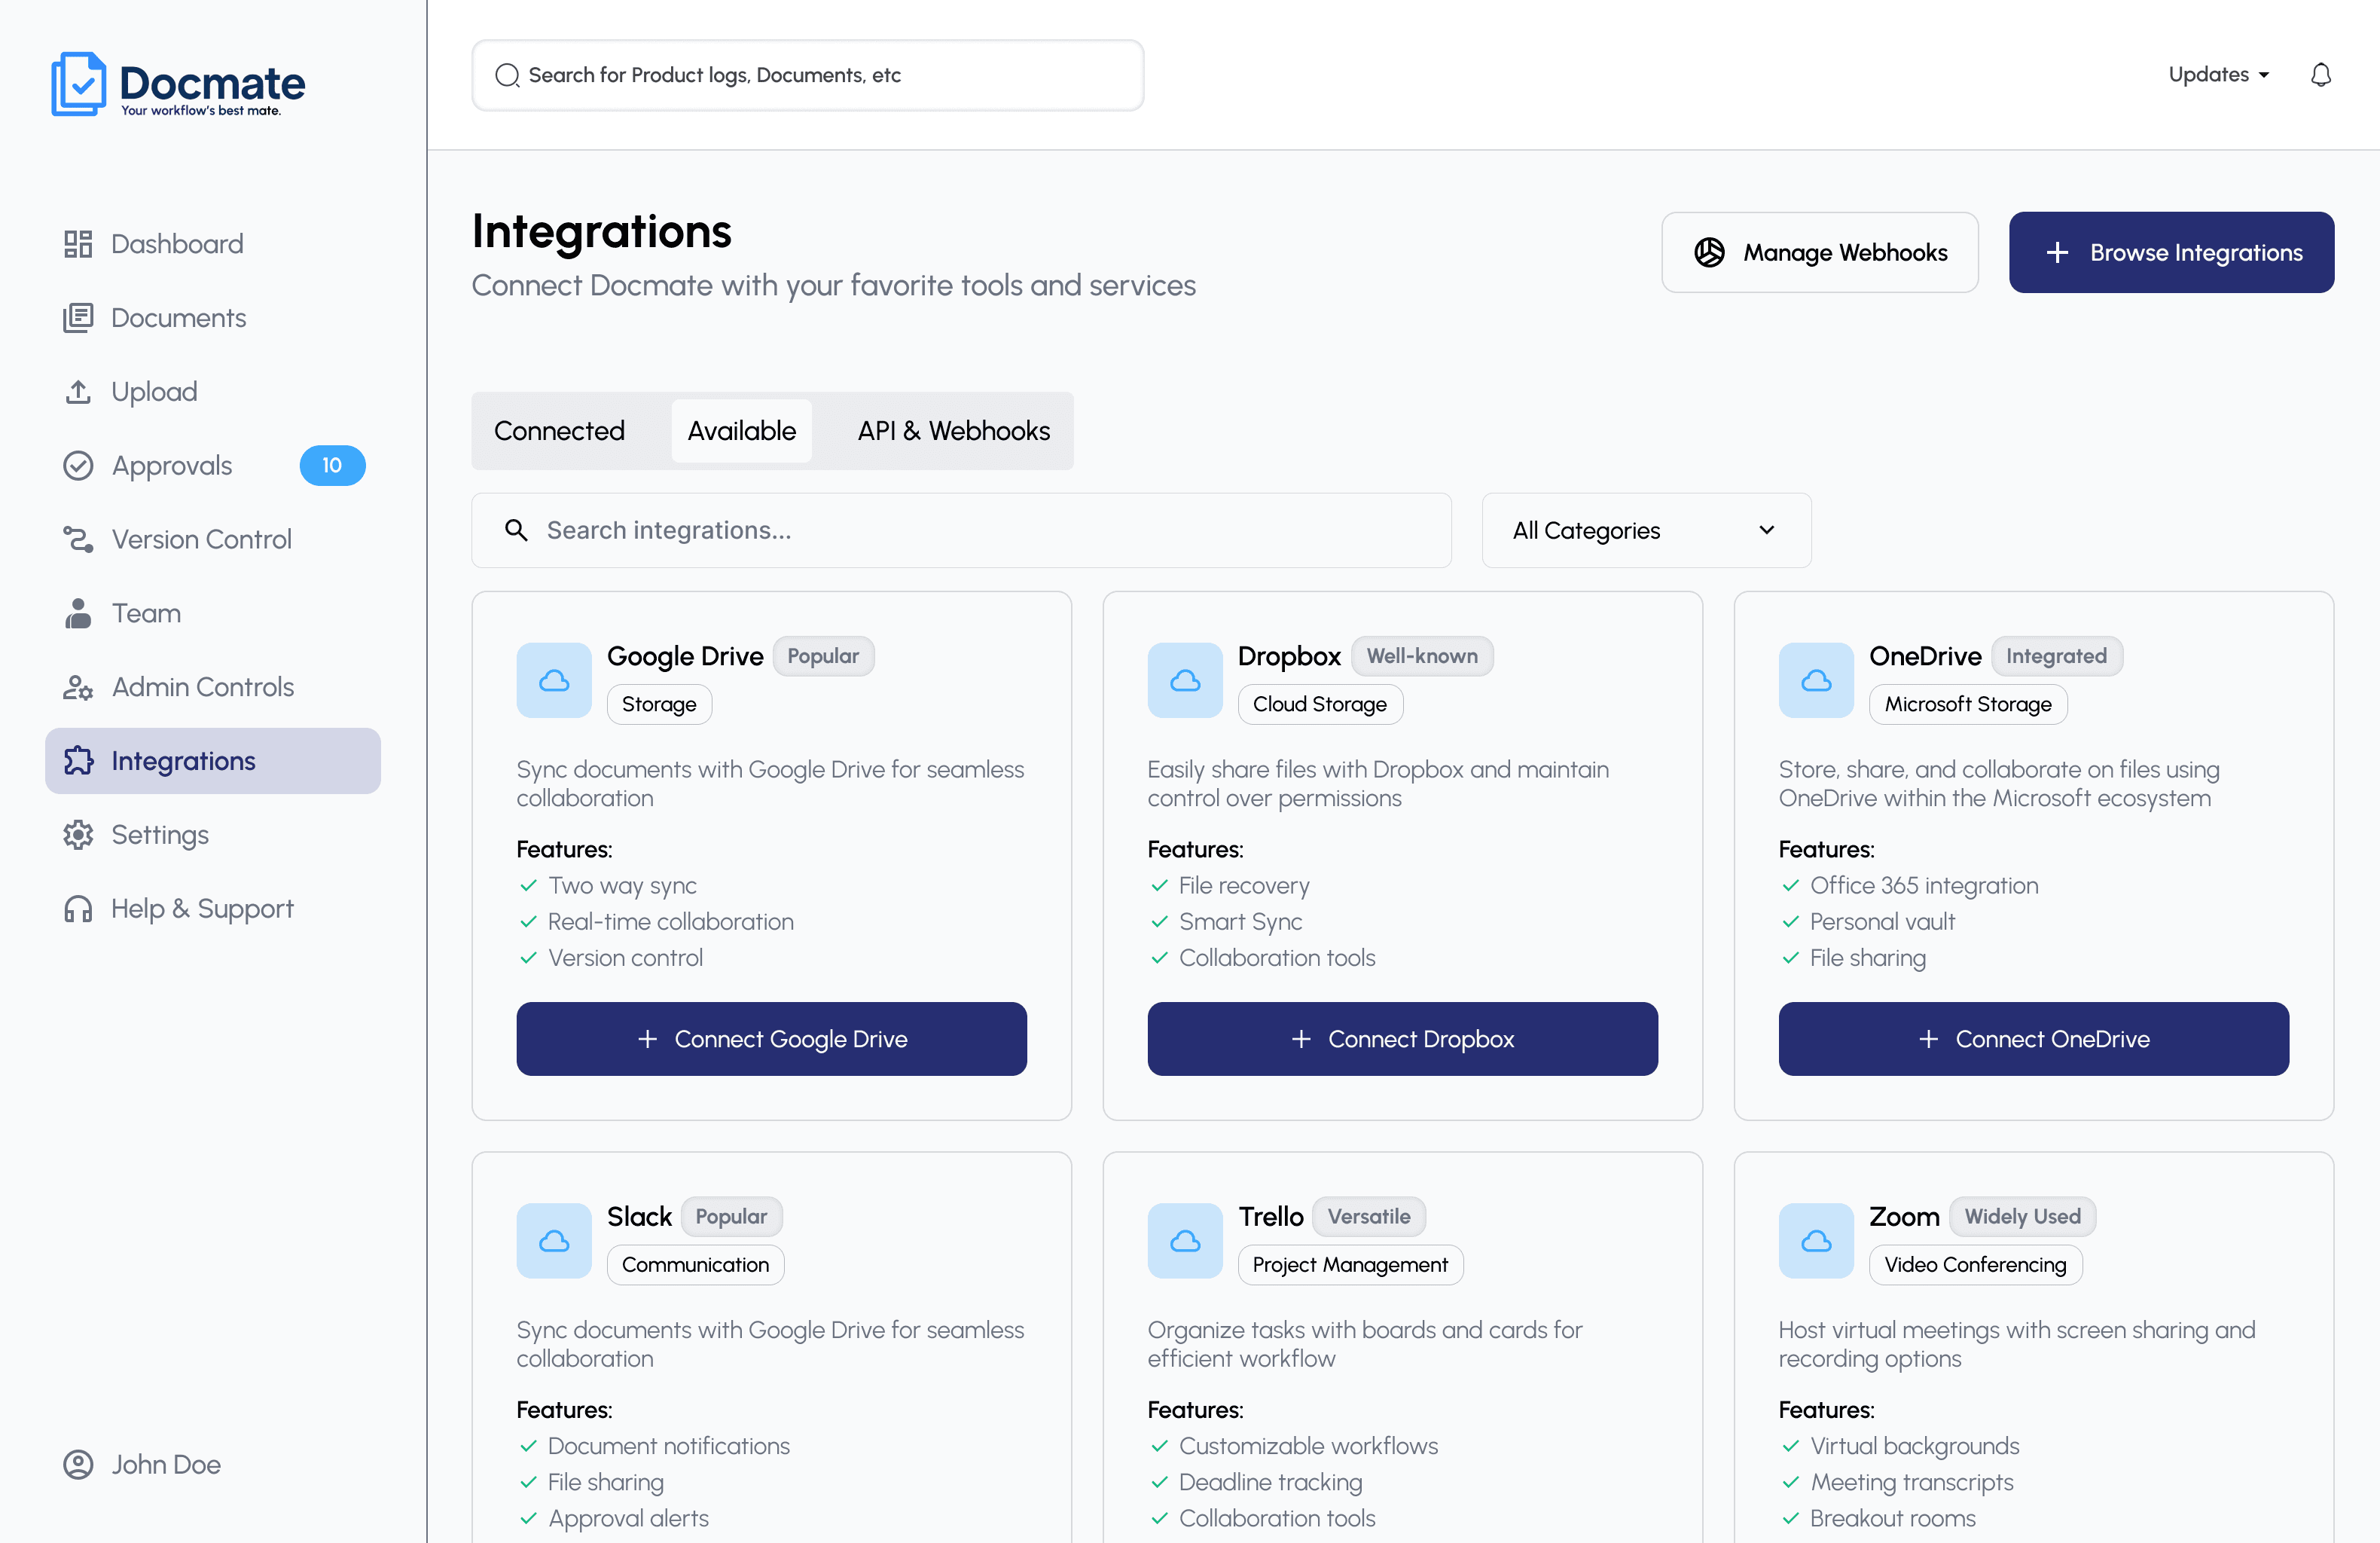Viewport: 2380px width, 1543px height.
Task: Click the Storage tag under Google Drive
Action: click(659, 704)
